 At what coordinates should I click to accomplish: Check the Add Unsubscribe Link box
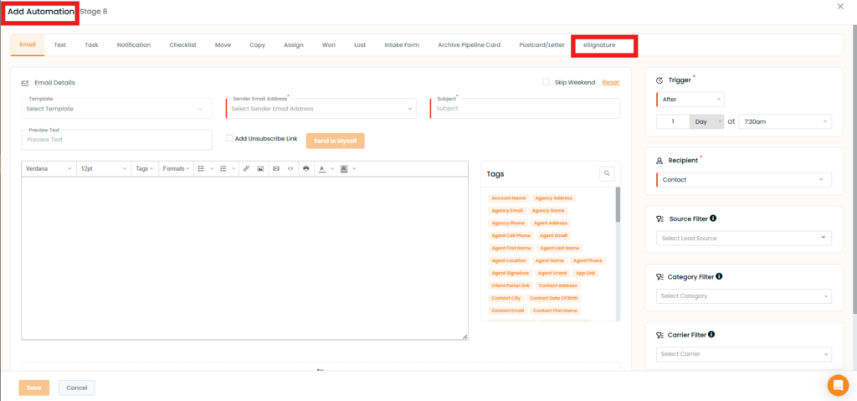[x=229, y=138]
